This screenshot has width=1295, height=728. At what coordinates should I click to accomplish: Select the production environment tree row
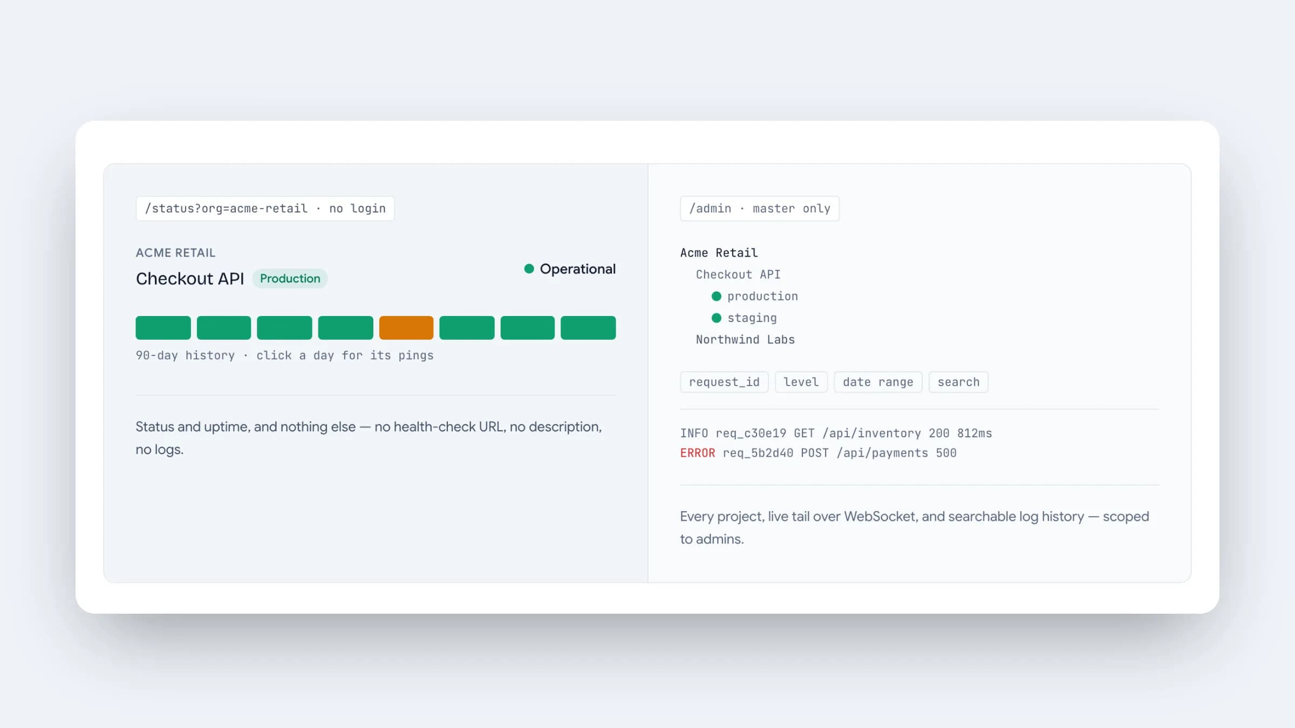(x=755, y=296)
